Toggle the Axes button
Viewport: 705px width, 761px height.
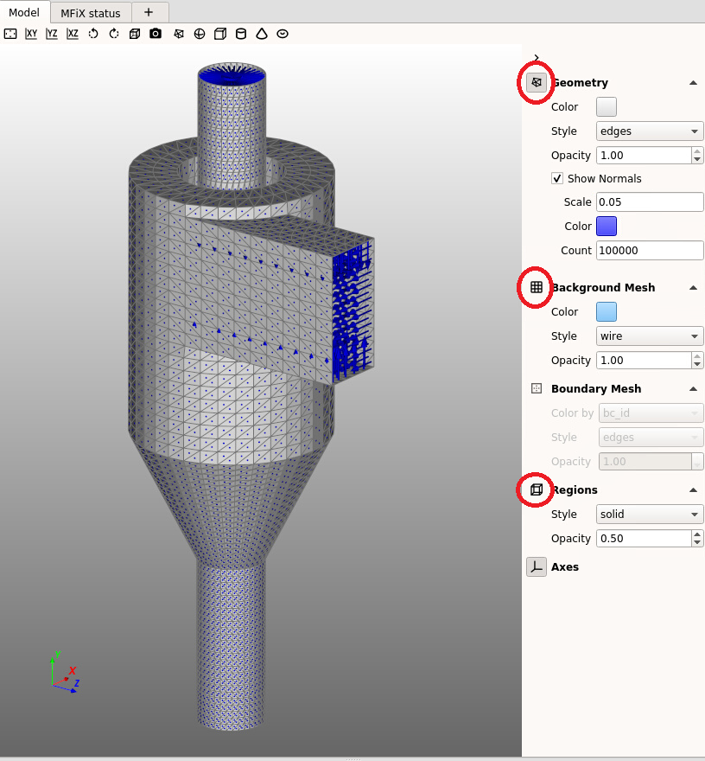click(537, 567)
